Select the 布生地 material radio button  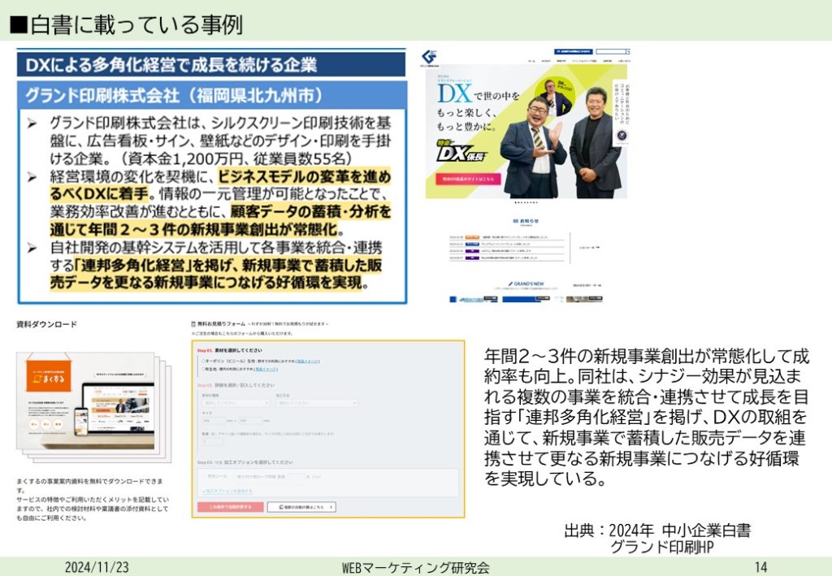coord(203,368)
